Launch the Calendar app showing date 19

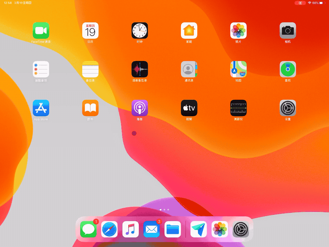click(x=90, y=30)
